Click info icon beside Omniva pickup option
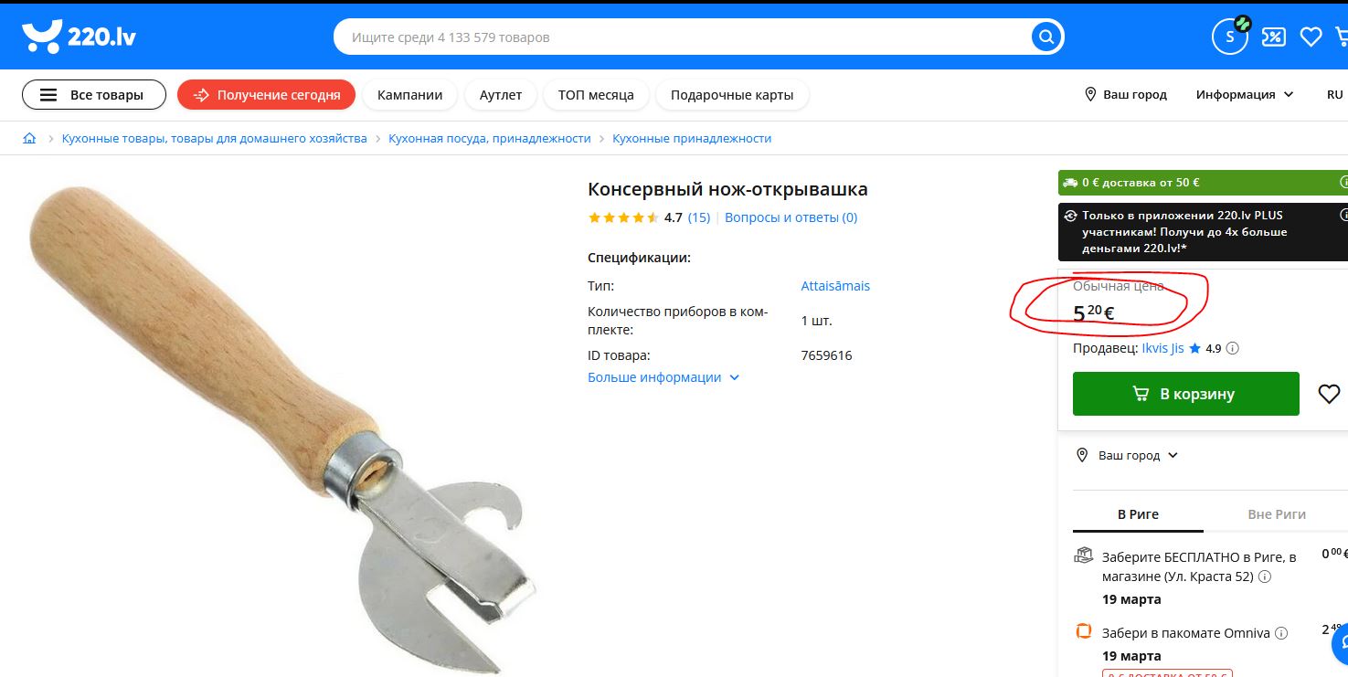Image resolution: width=1348 pixels, height=677 pixels. pos(1281,633)
